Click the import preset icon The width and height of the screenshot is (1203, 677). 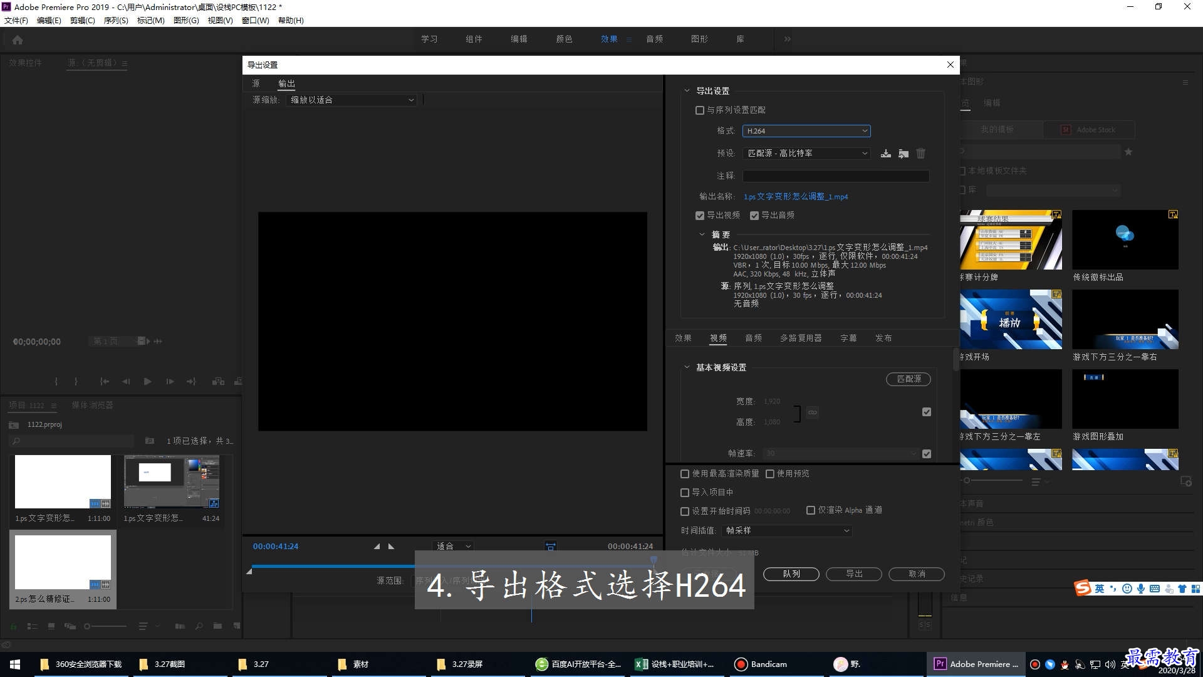pos(904,154)
